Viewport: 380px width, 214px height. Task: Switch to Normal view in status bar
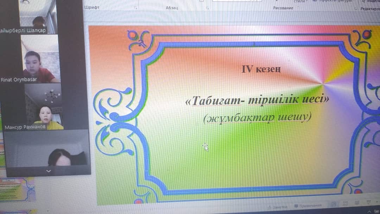tap(333, 204)
